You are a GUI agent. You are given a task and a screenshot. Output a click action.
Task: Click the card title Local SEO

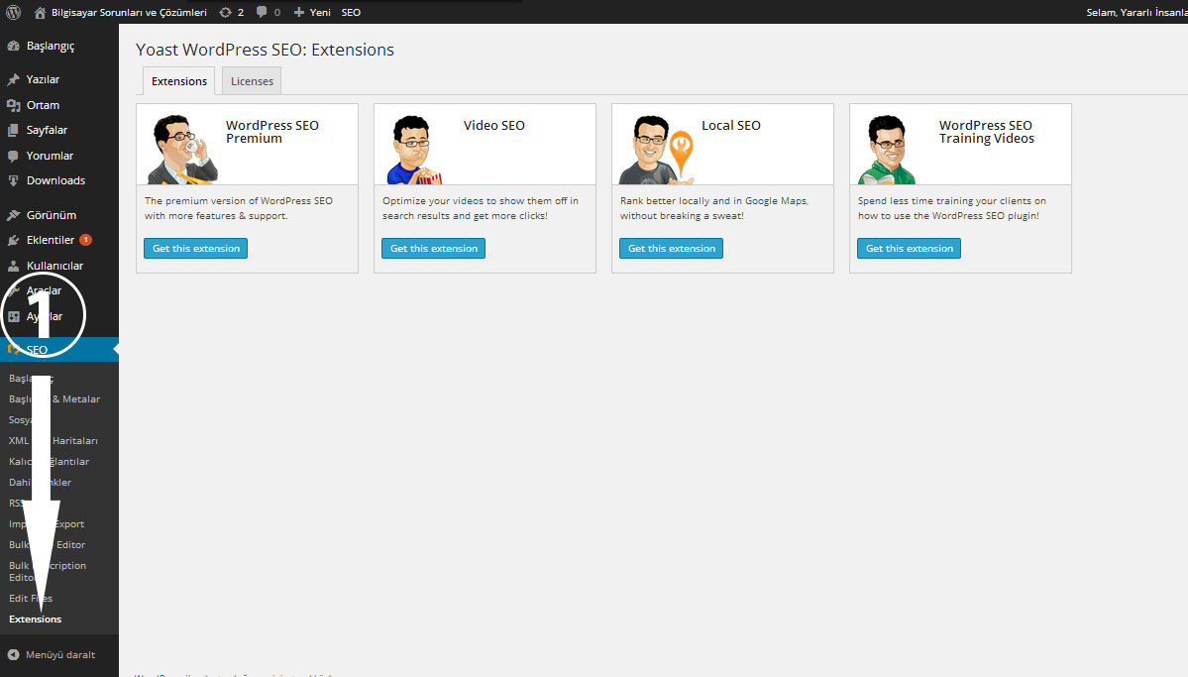coord(731,126)
